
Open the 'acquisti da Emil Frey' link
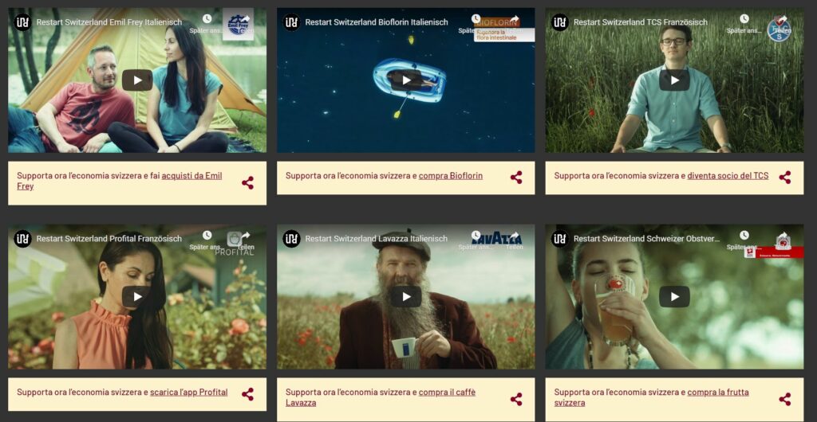120,181
